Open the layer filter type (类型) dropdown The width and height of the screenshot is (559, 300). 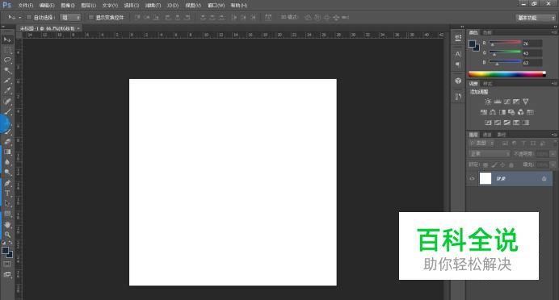pos(482,144)
